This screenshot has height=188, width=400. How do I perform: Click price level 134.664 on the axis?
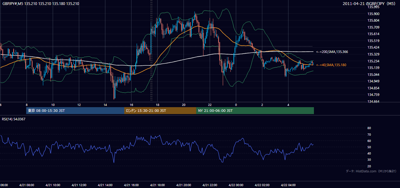(x=373, y=102)
